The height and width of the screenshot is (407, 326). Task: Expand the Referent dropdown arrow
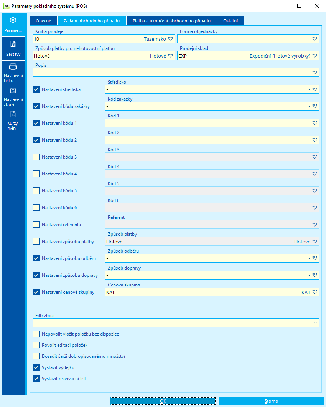[x=314, y=225]
